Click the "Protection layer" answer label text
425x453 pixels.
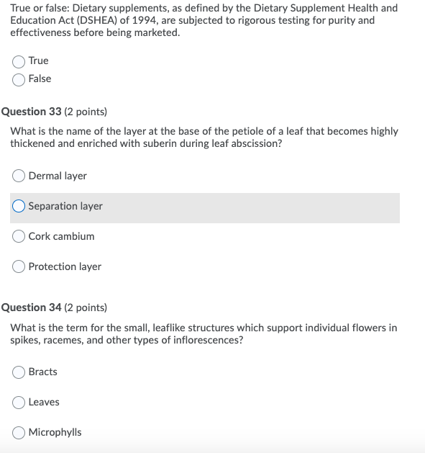point(65,266)
